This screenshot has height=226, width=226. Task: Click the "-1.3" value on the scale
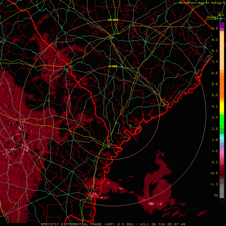click(214, 184)
